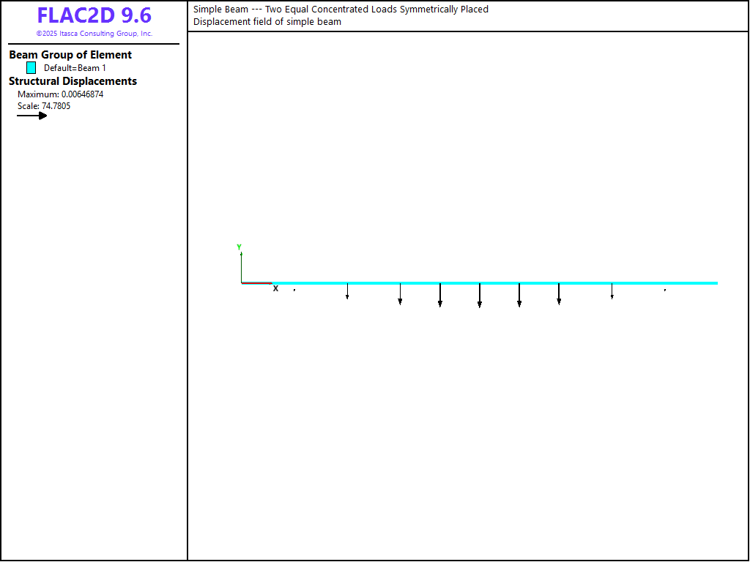The height and width of the screenshot is (562, 750).
Task: Click the scale arrow icon in legend
Action: click(32, 116)
